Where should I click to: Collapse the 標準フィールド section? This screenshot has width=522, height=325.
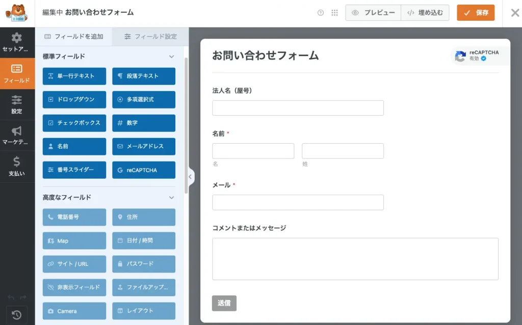171,57
